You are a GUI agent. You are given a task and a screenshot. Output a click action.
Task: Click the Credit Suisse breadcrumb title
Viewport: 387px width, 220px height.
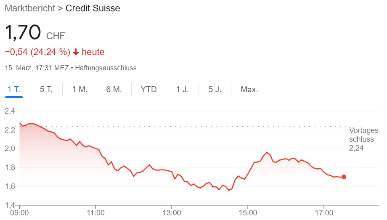pos(93,8)
